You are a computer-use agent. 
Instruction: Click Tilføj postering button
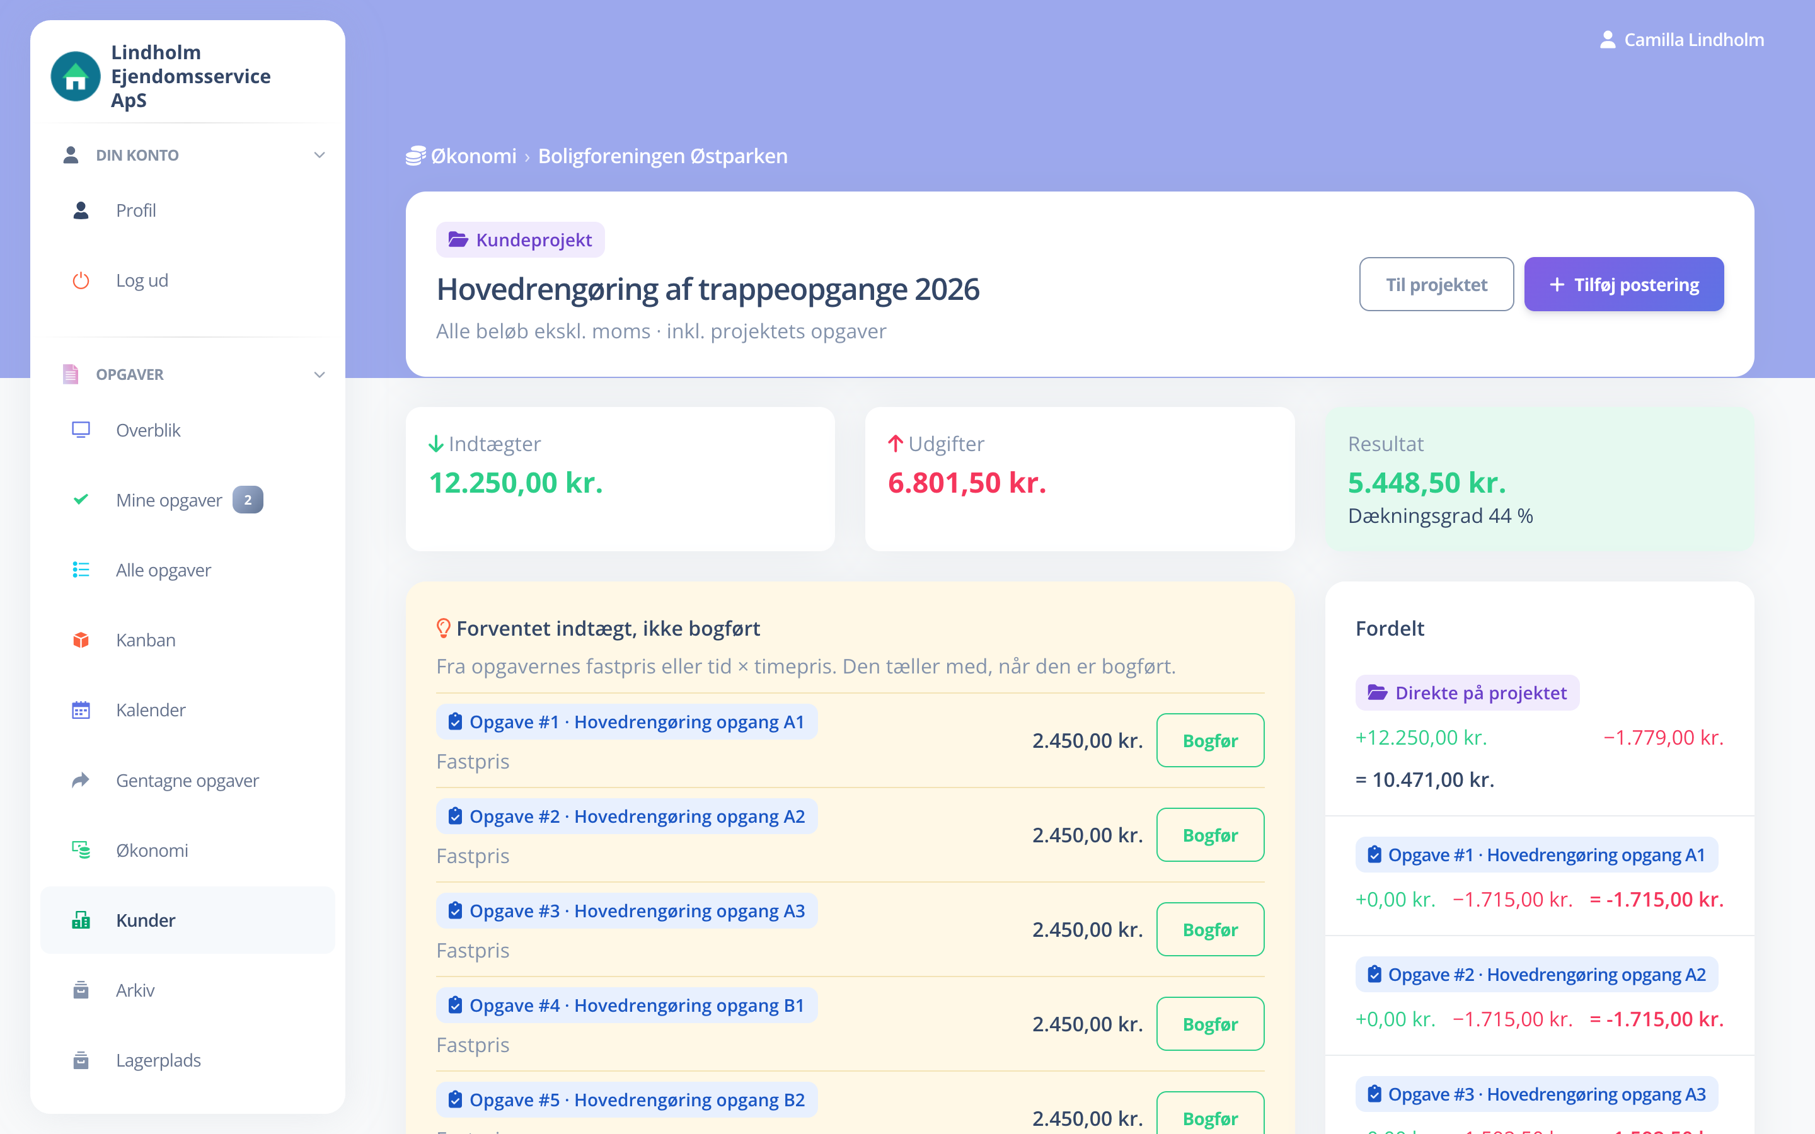coord(1624,284)
